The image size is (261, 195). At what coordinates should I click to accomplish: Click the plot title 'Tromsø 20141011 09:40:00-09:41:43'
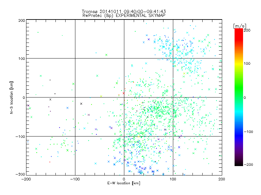[x=124, y=11]
